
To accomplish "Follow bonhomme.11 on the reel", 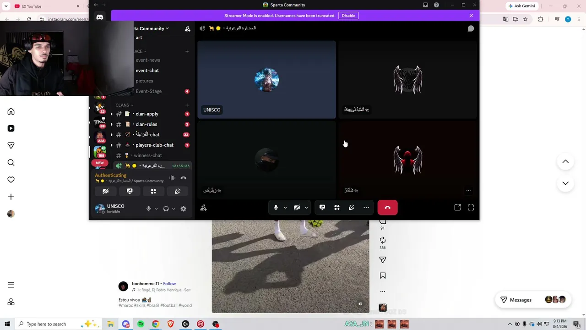I will click(x=169, y=284).
